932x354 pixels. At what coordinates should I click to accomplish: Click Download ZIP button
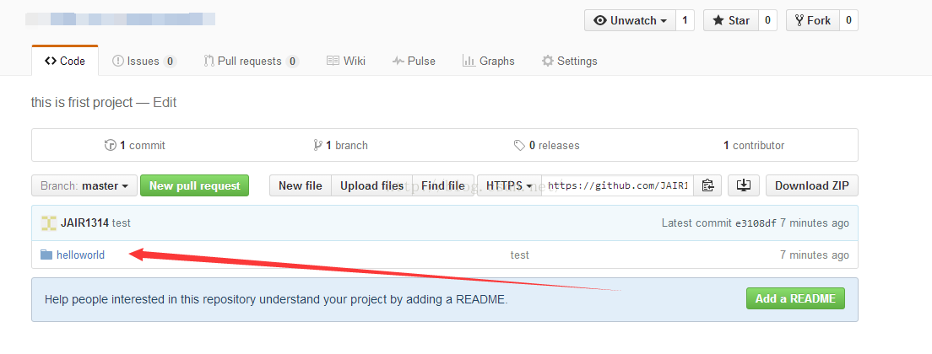pyautogui.click(x=812, y=185)
